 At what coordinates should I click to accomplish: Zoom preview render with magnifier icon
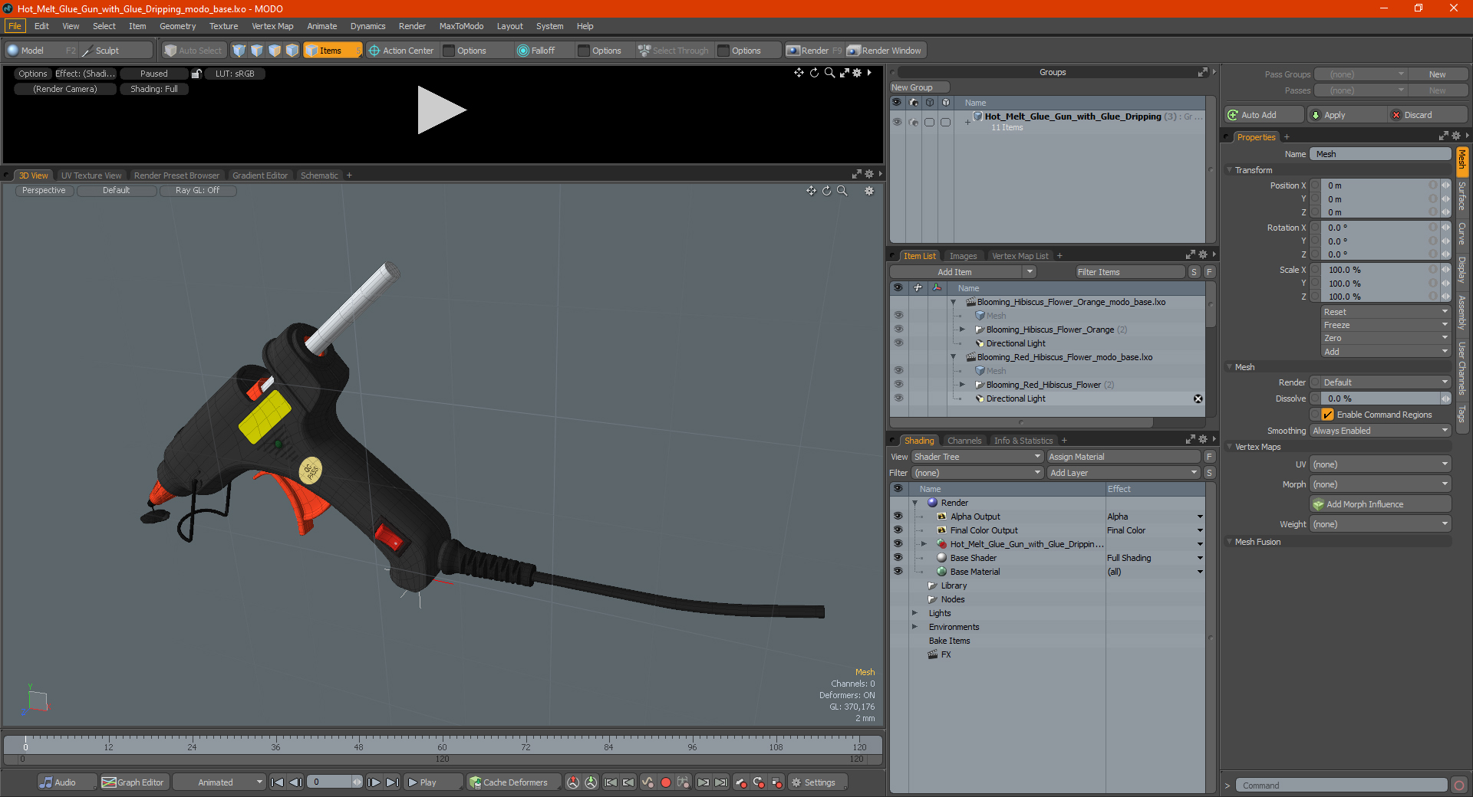tap(829, 73)
